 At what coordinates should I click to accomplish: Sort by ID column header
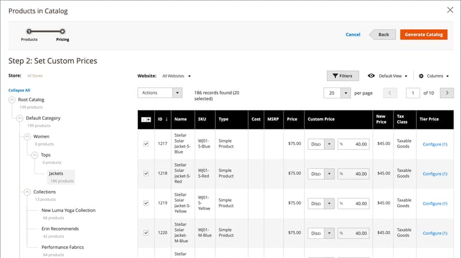[x=163, y=119]
